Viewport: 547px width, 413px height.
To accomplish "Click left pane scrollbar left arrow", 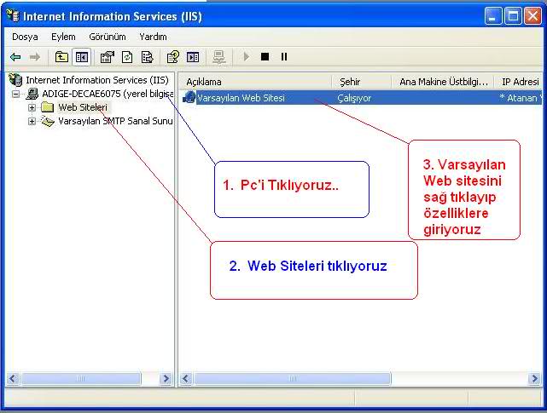I will pyautogui.click(x=14, y=379).
